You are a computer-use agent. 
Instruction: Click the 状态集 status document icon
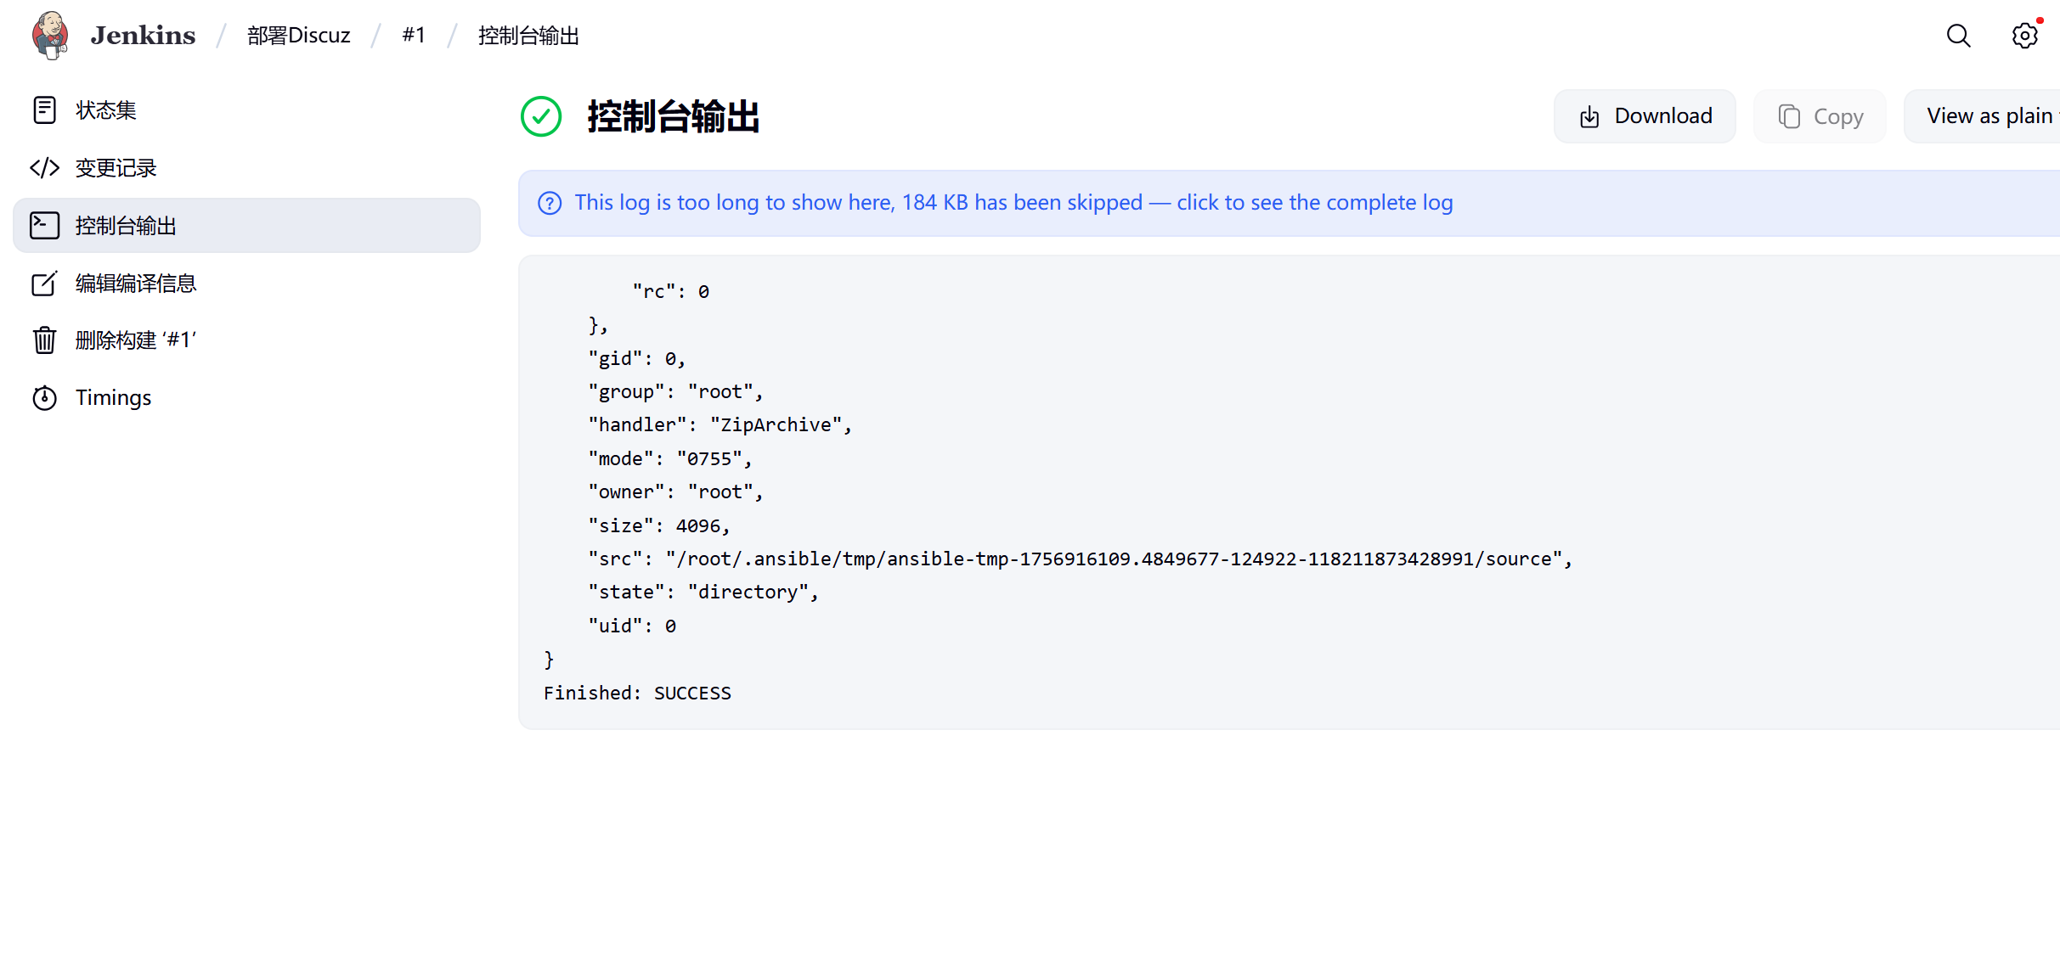coord(44,110)
